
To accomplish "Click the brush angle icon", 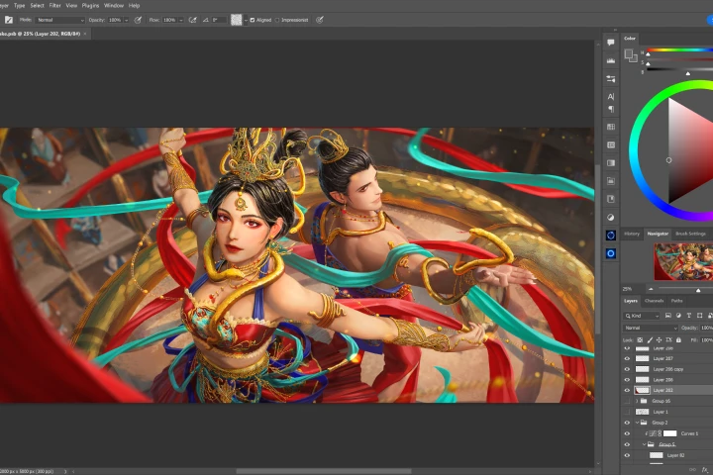I will pos(206,20).
